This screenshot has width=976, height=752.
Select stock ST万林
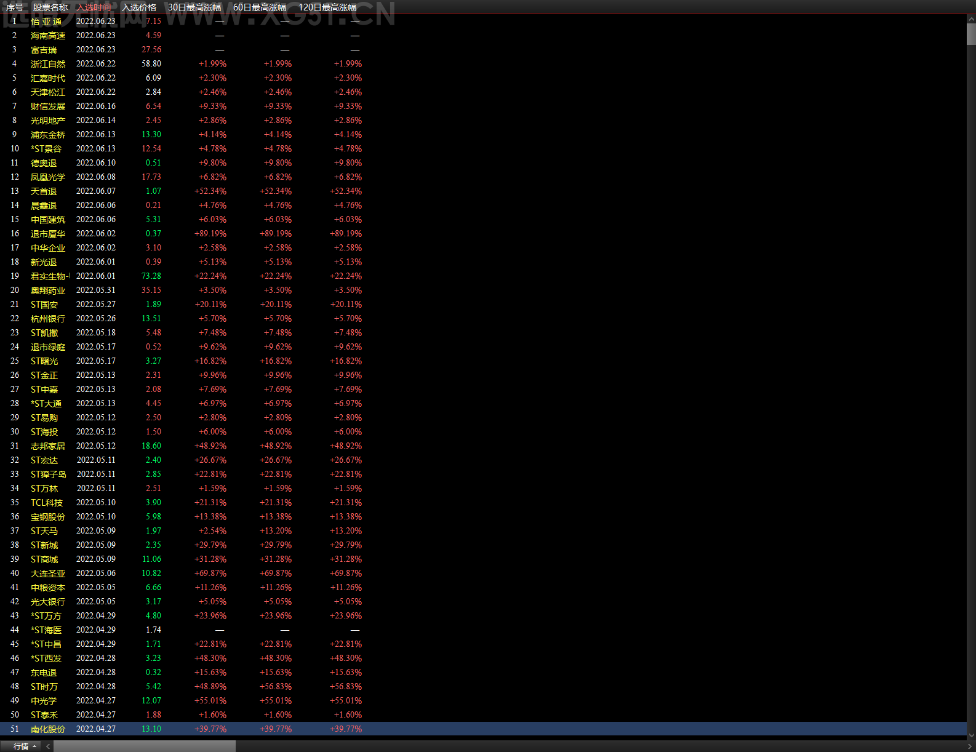(x=44, y=489)
